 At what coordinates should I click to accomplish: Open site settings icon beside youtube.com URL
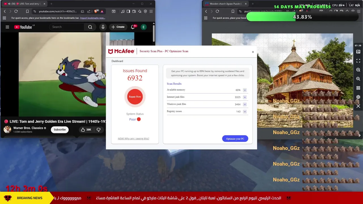[x=35, y=11]
